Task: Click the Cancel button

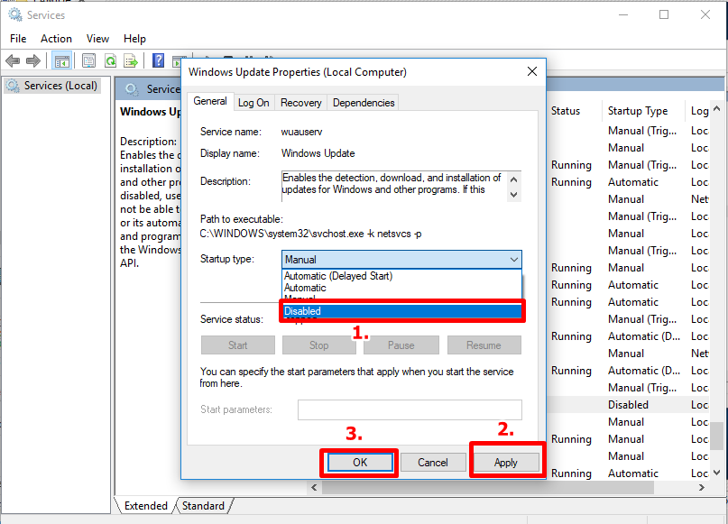Action: 433,463
